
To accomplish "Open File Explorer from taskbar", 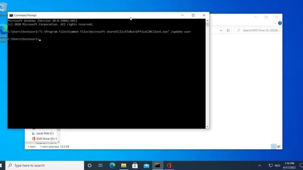I will pos(124,165).
